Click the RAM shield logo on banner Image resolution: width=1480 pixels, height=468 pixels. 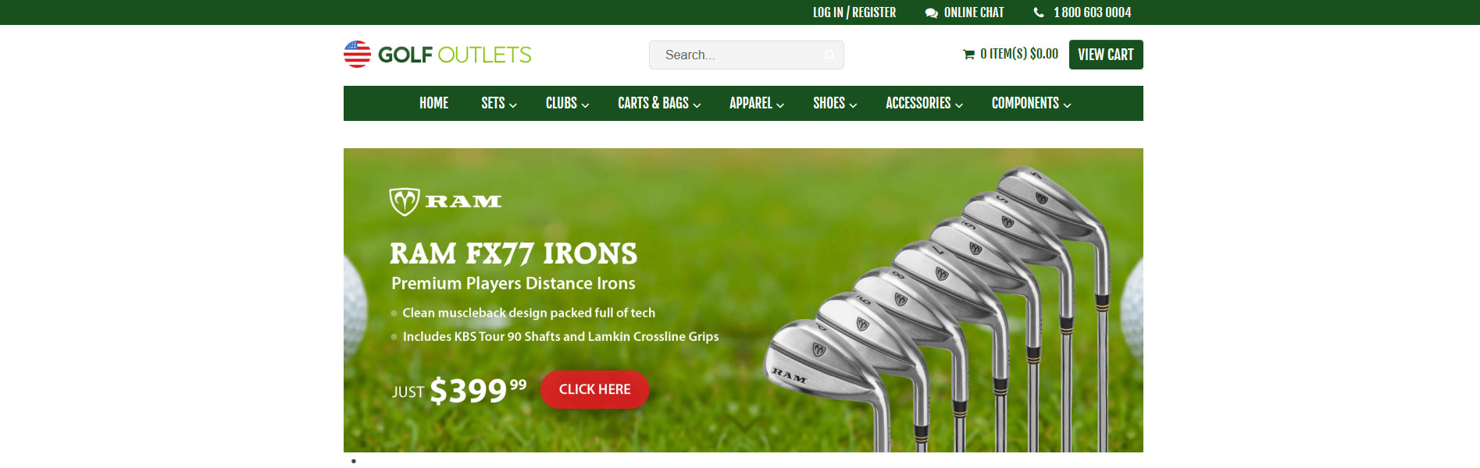[x=405, y=202]
